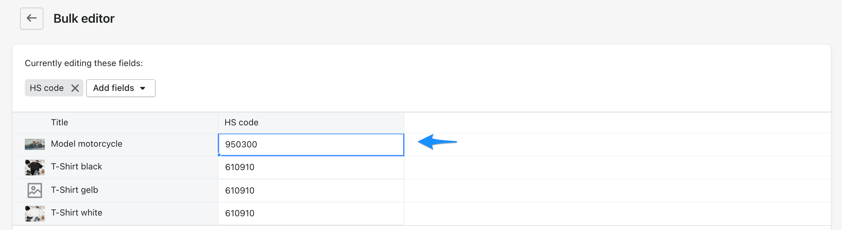
Task: Click the T-Shirt white product thumbnail
Action: point(35,213)
